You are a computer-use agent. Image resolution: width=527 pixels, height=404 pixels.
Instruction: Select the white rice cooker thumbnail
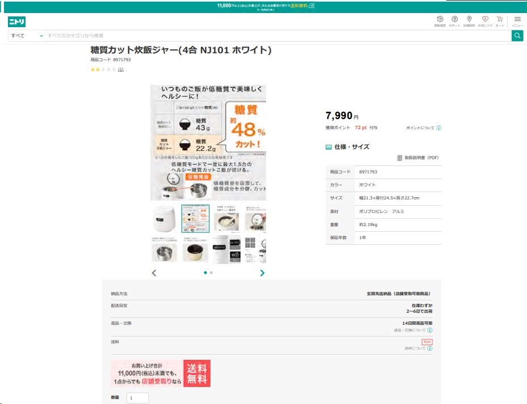(x=165, y=219)
